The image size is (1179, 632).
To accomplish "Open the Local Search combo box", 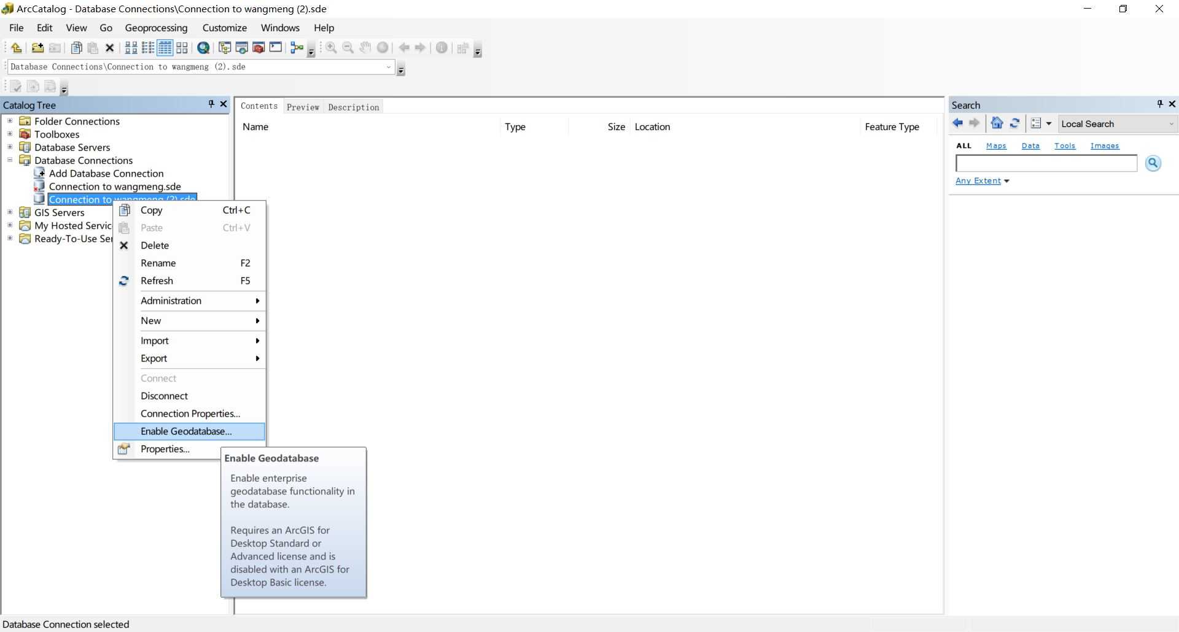I will [x=1118, y=124].
